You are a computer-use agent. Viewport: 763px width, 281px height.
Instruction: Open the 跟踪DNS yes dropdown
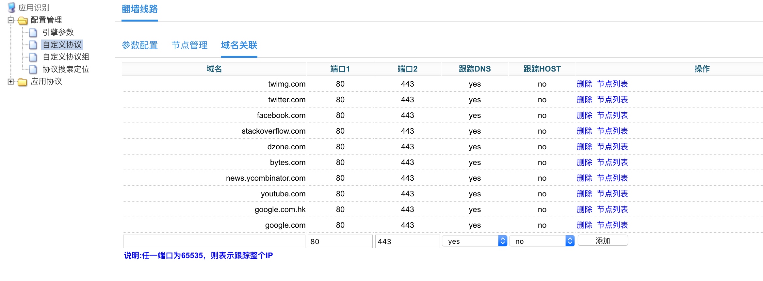(x=475, y=241)
